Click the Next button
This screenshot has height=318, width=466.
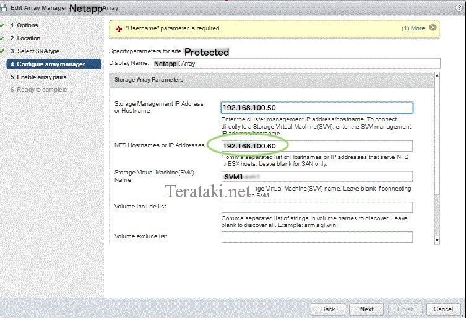(366, 309)
